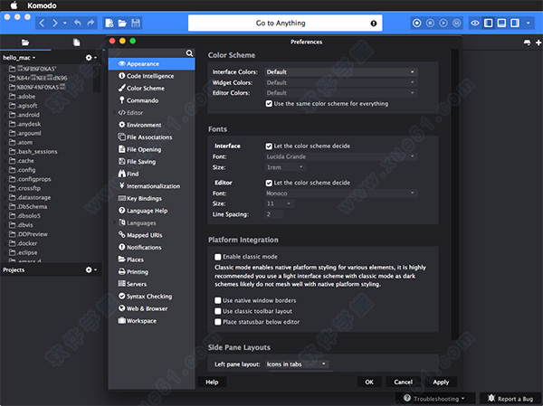Click the undo toolbar icon
This screenshot has width=543, height=406.
[x=78, y=24]
